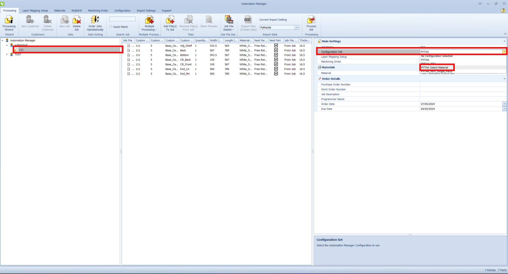Open Job File Details

[x=229, y=23]
